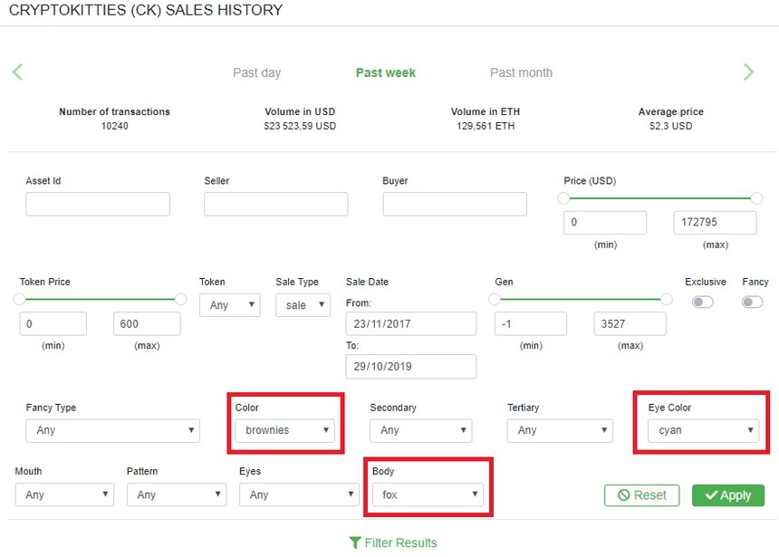Click the Reset button

coord(641,495)
